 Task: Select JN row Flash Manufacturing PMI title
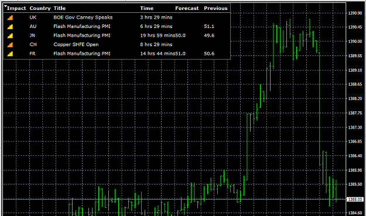[x=82, y=36]
